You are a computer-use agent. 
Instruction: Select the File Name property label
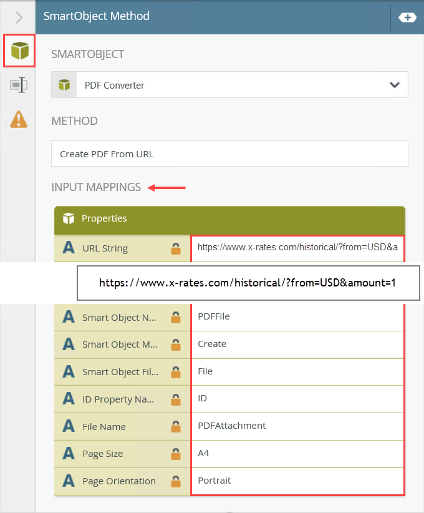click(x=104, y=427)
